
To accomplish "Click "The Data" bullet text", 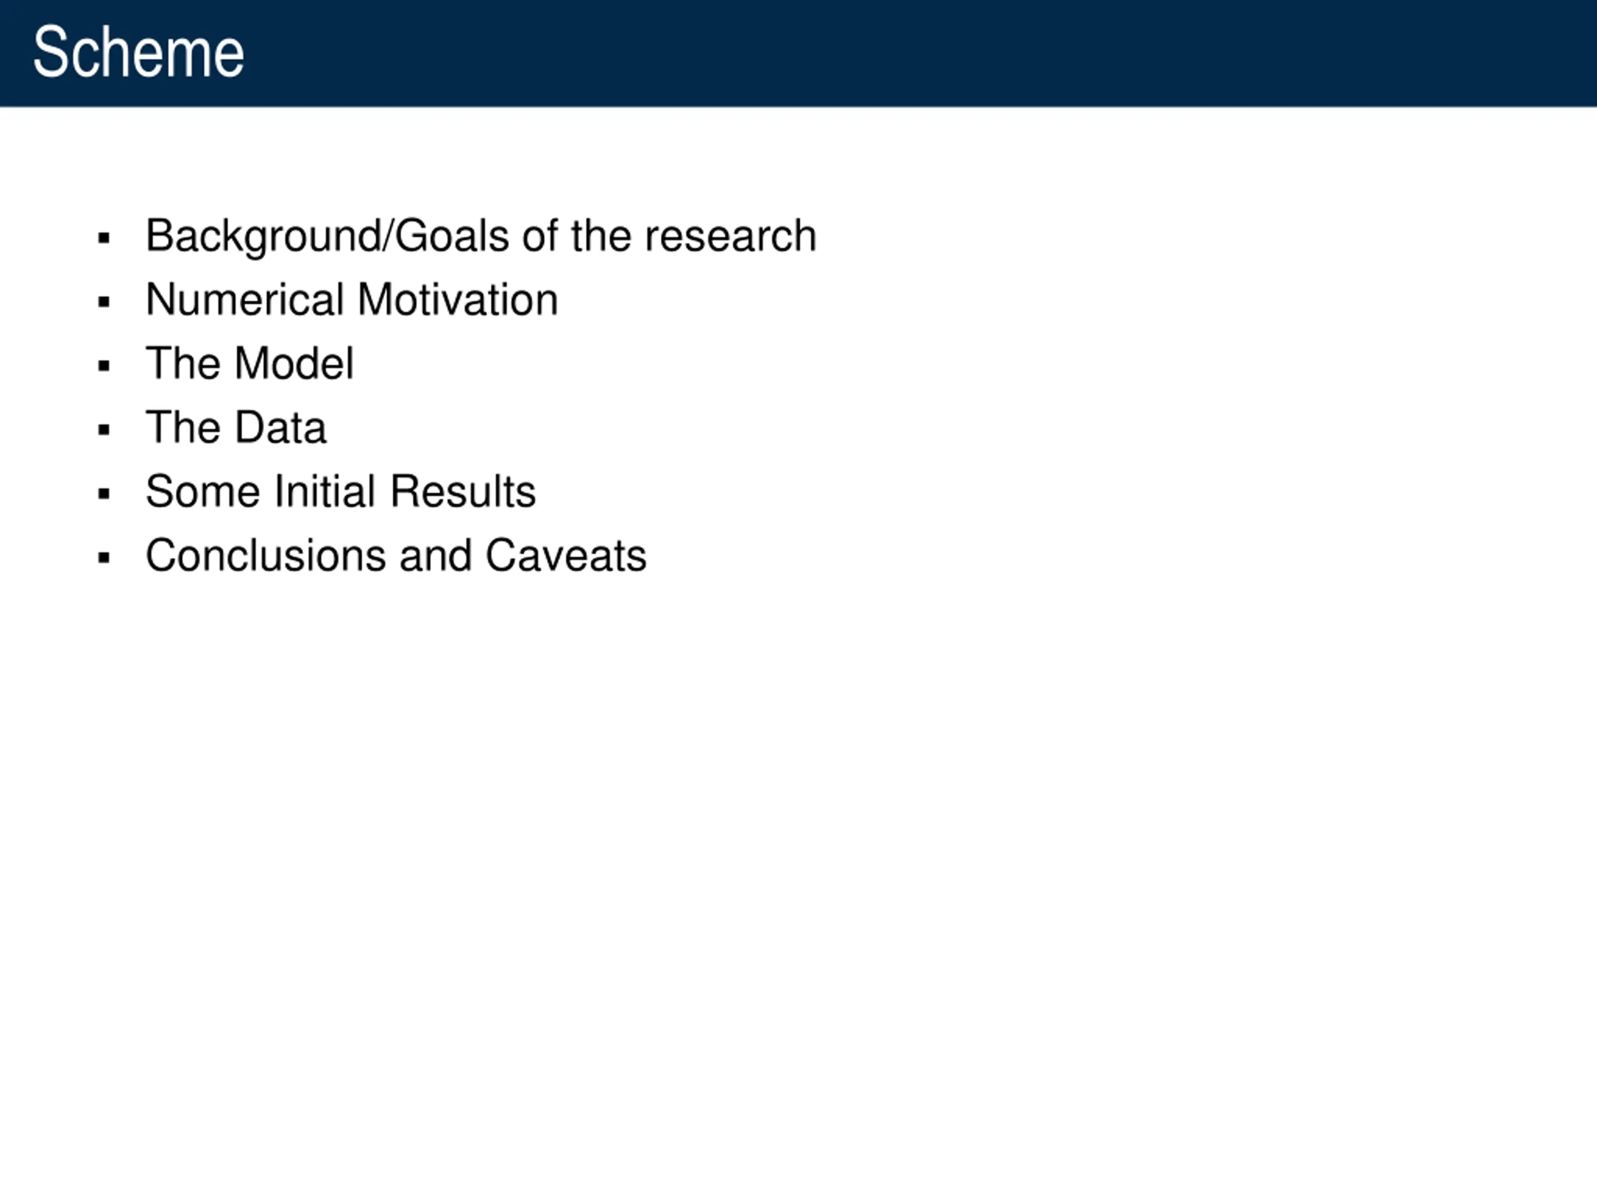I will click(x=236, y=427).
